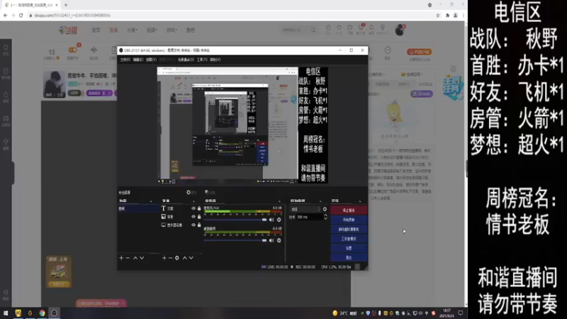The width and height of the screenshot is (567, 319).
Task: Toggle visibility of text source
Action: pyautogui.click(x=193, y=208)
